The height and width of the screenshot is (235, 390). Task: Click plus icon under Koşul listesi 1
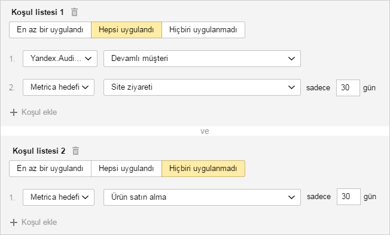(x=14, y=112)
